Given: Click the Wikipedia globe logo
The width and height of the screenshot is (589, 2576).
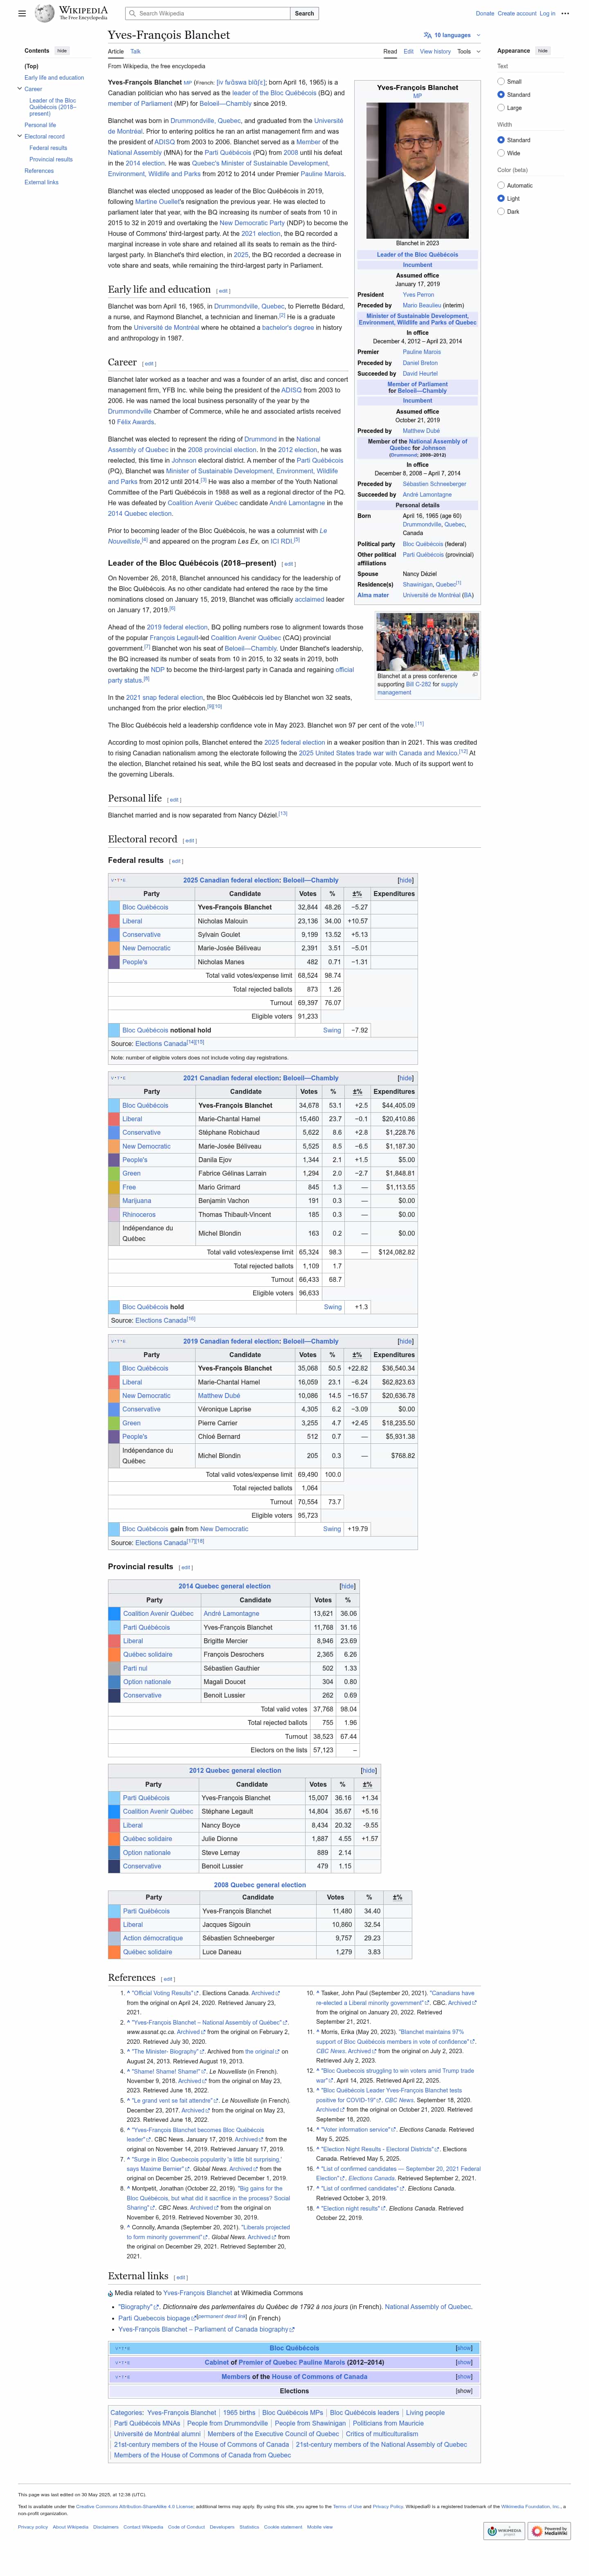Looking at the screenshot, I should [44, 13].
